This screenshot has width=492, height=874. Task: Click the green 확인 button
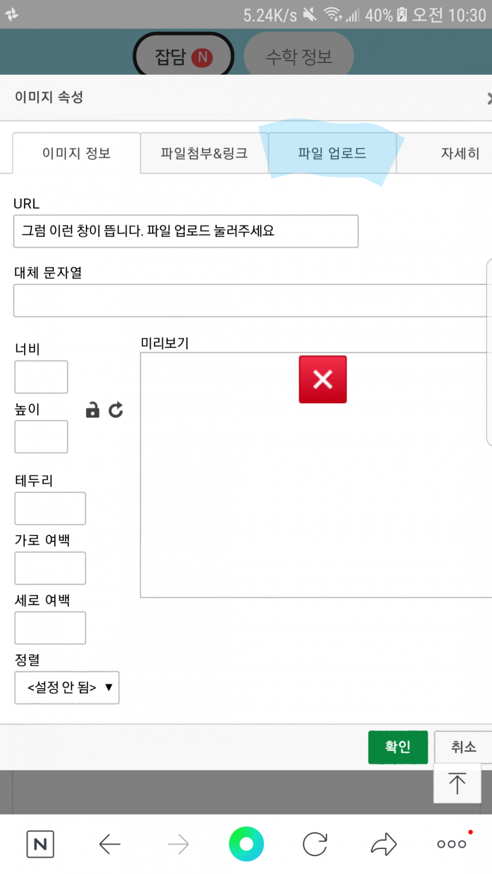[398, 747]
